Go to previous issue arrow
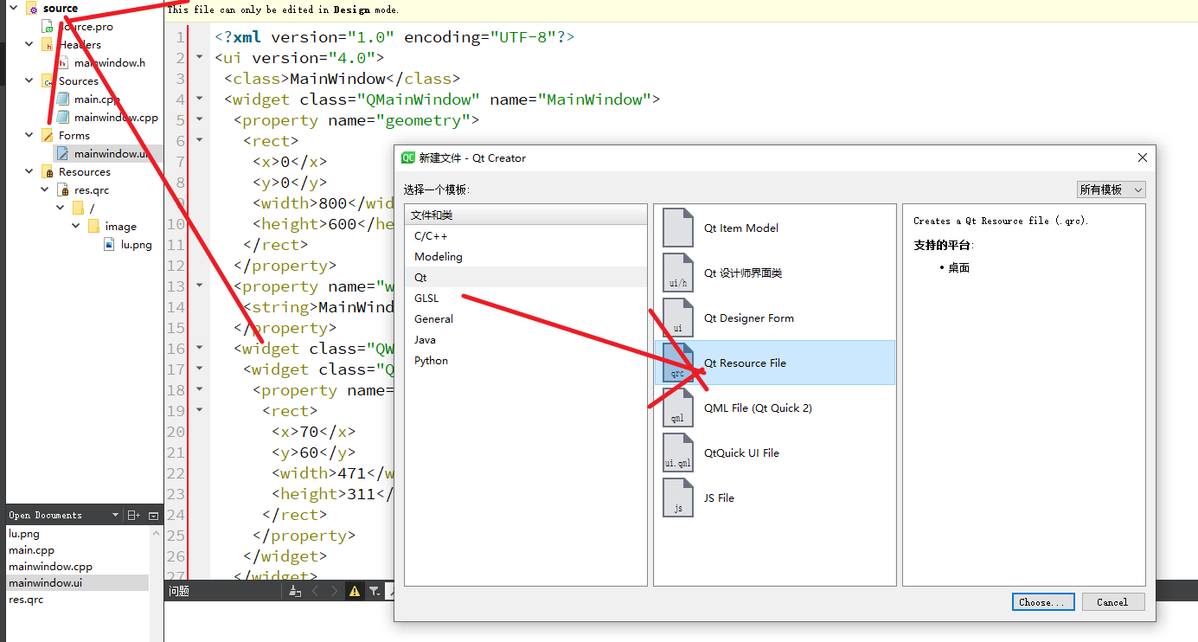 click(x=315, y=592)
